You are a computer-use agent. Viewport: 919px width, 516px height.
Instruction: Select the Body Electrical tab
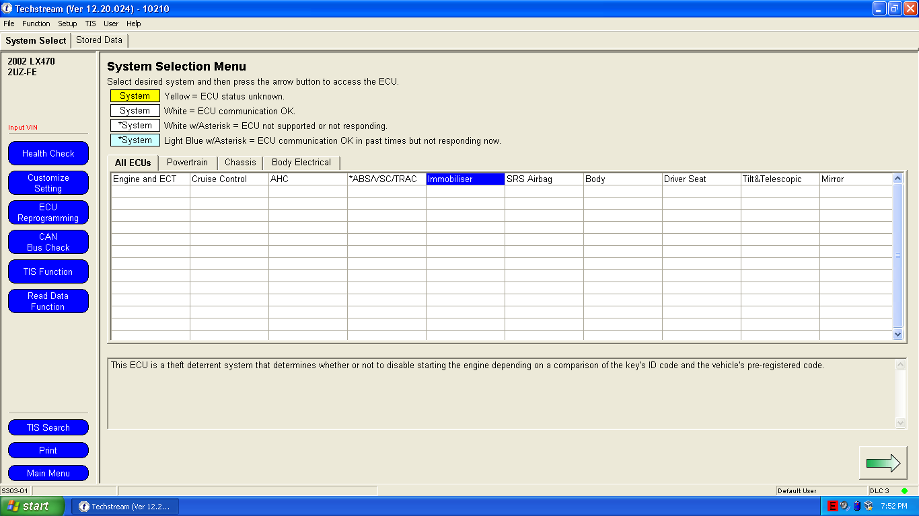[x=301, y=163]
